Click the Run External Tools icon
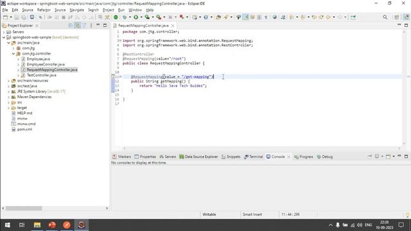The width and height of the screenshot is (411, 231). click(159, 17)
